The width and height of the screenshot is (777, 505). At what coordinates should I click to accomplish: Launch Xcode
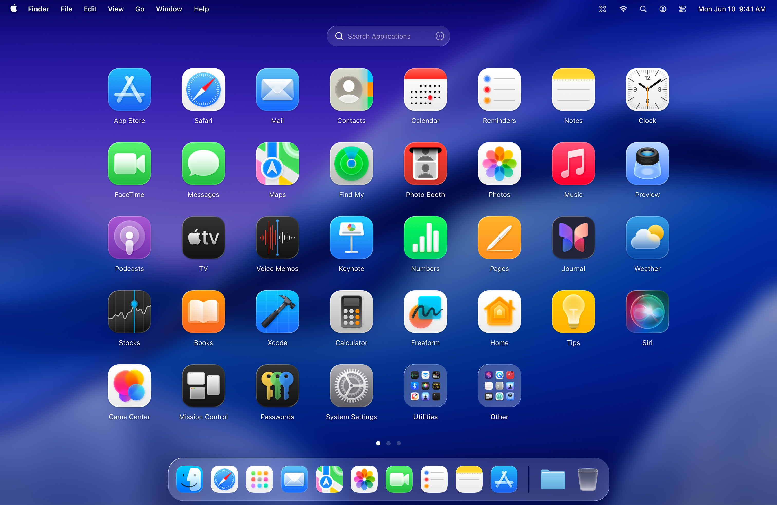(277, 312)
